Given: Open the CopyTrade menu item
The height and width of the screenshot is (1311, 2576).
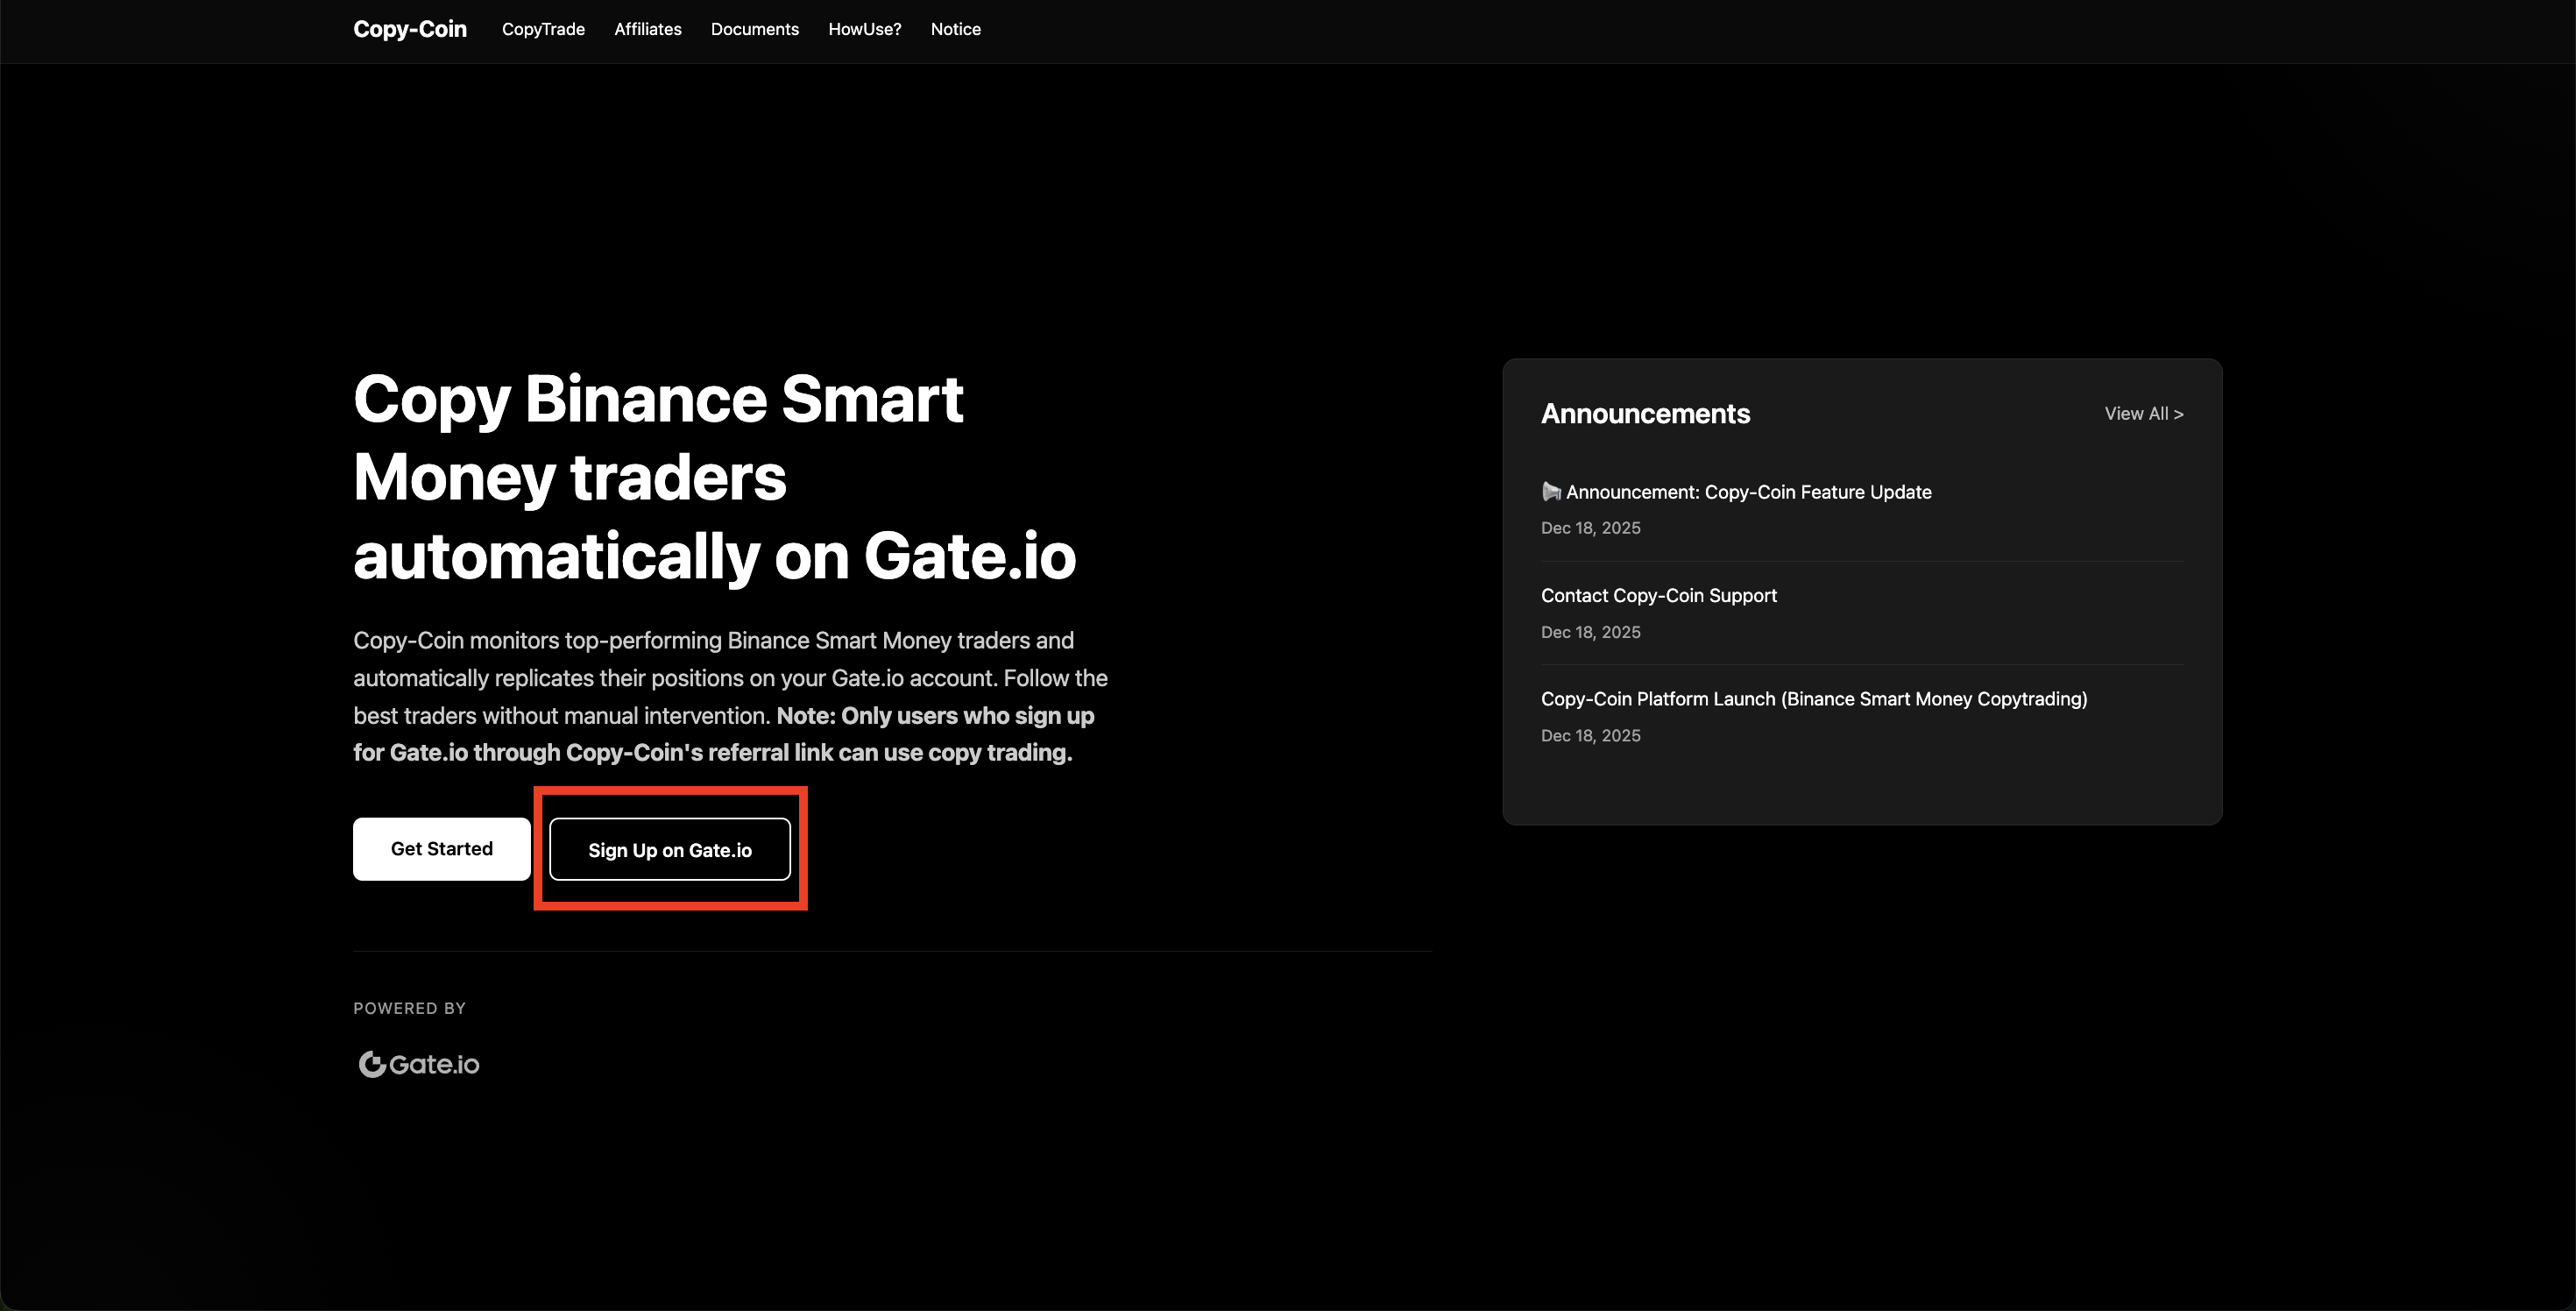Looking at the screenshot, I should tap(543, 29).
